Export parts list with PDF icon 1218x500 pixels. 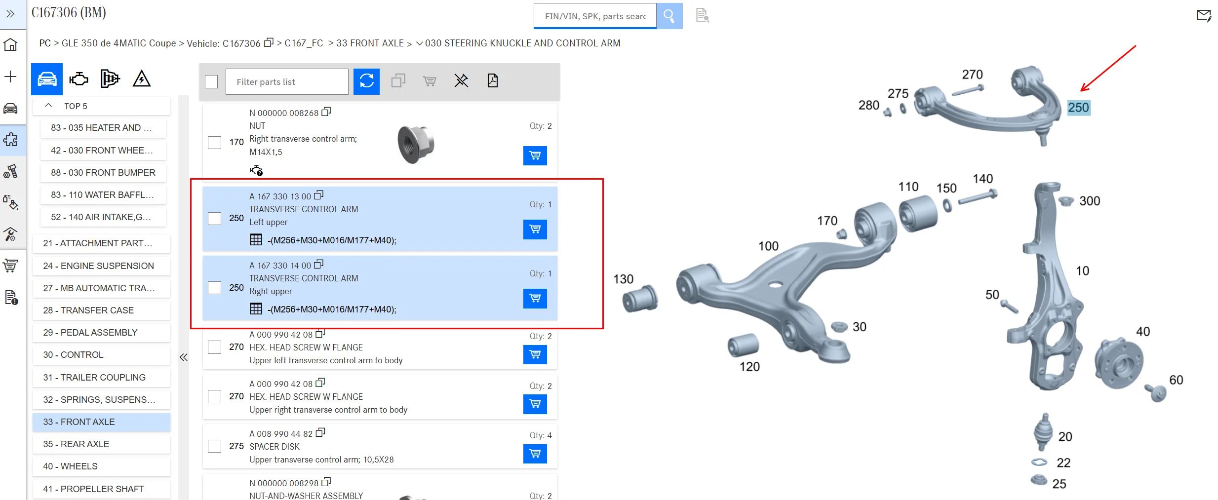click(493, 80)
